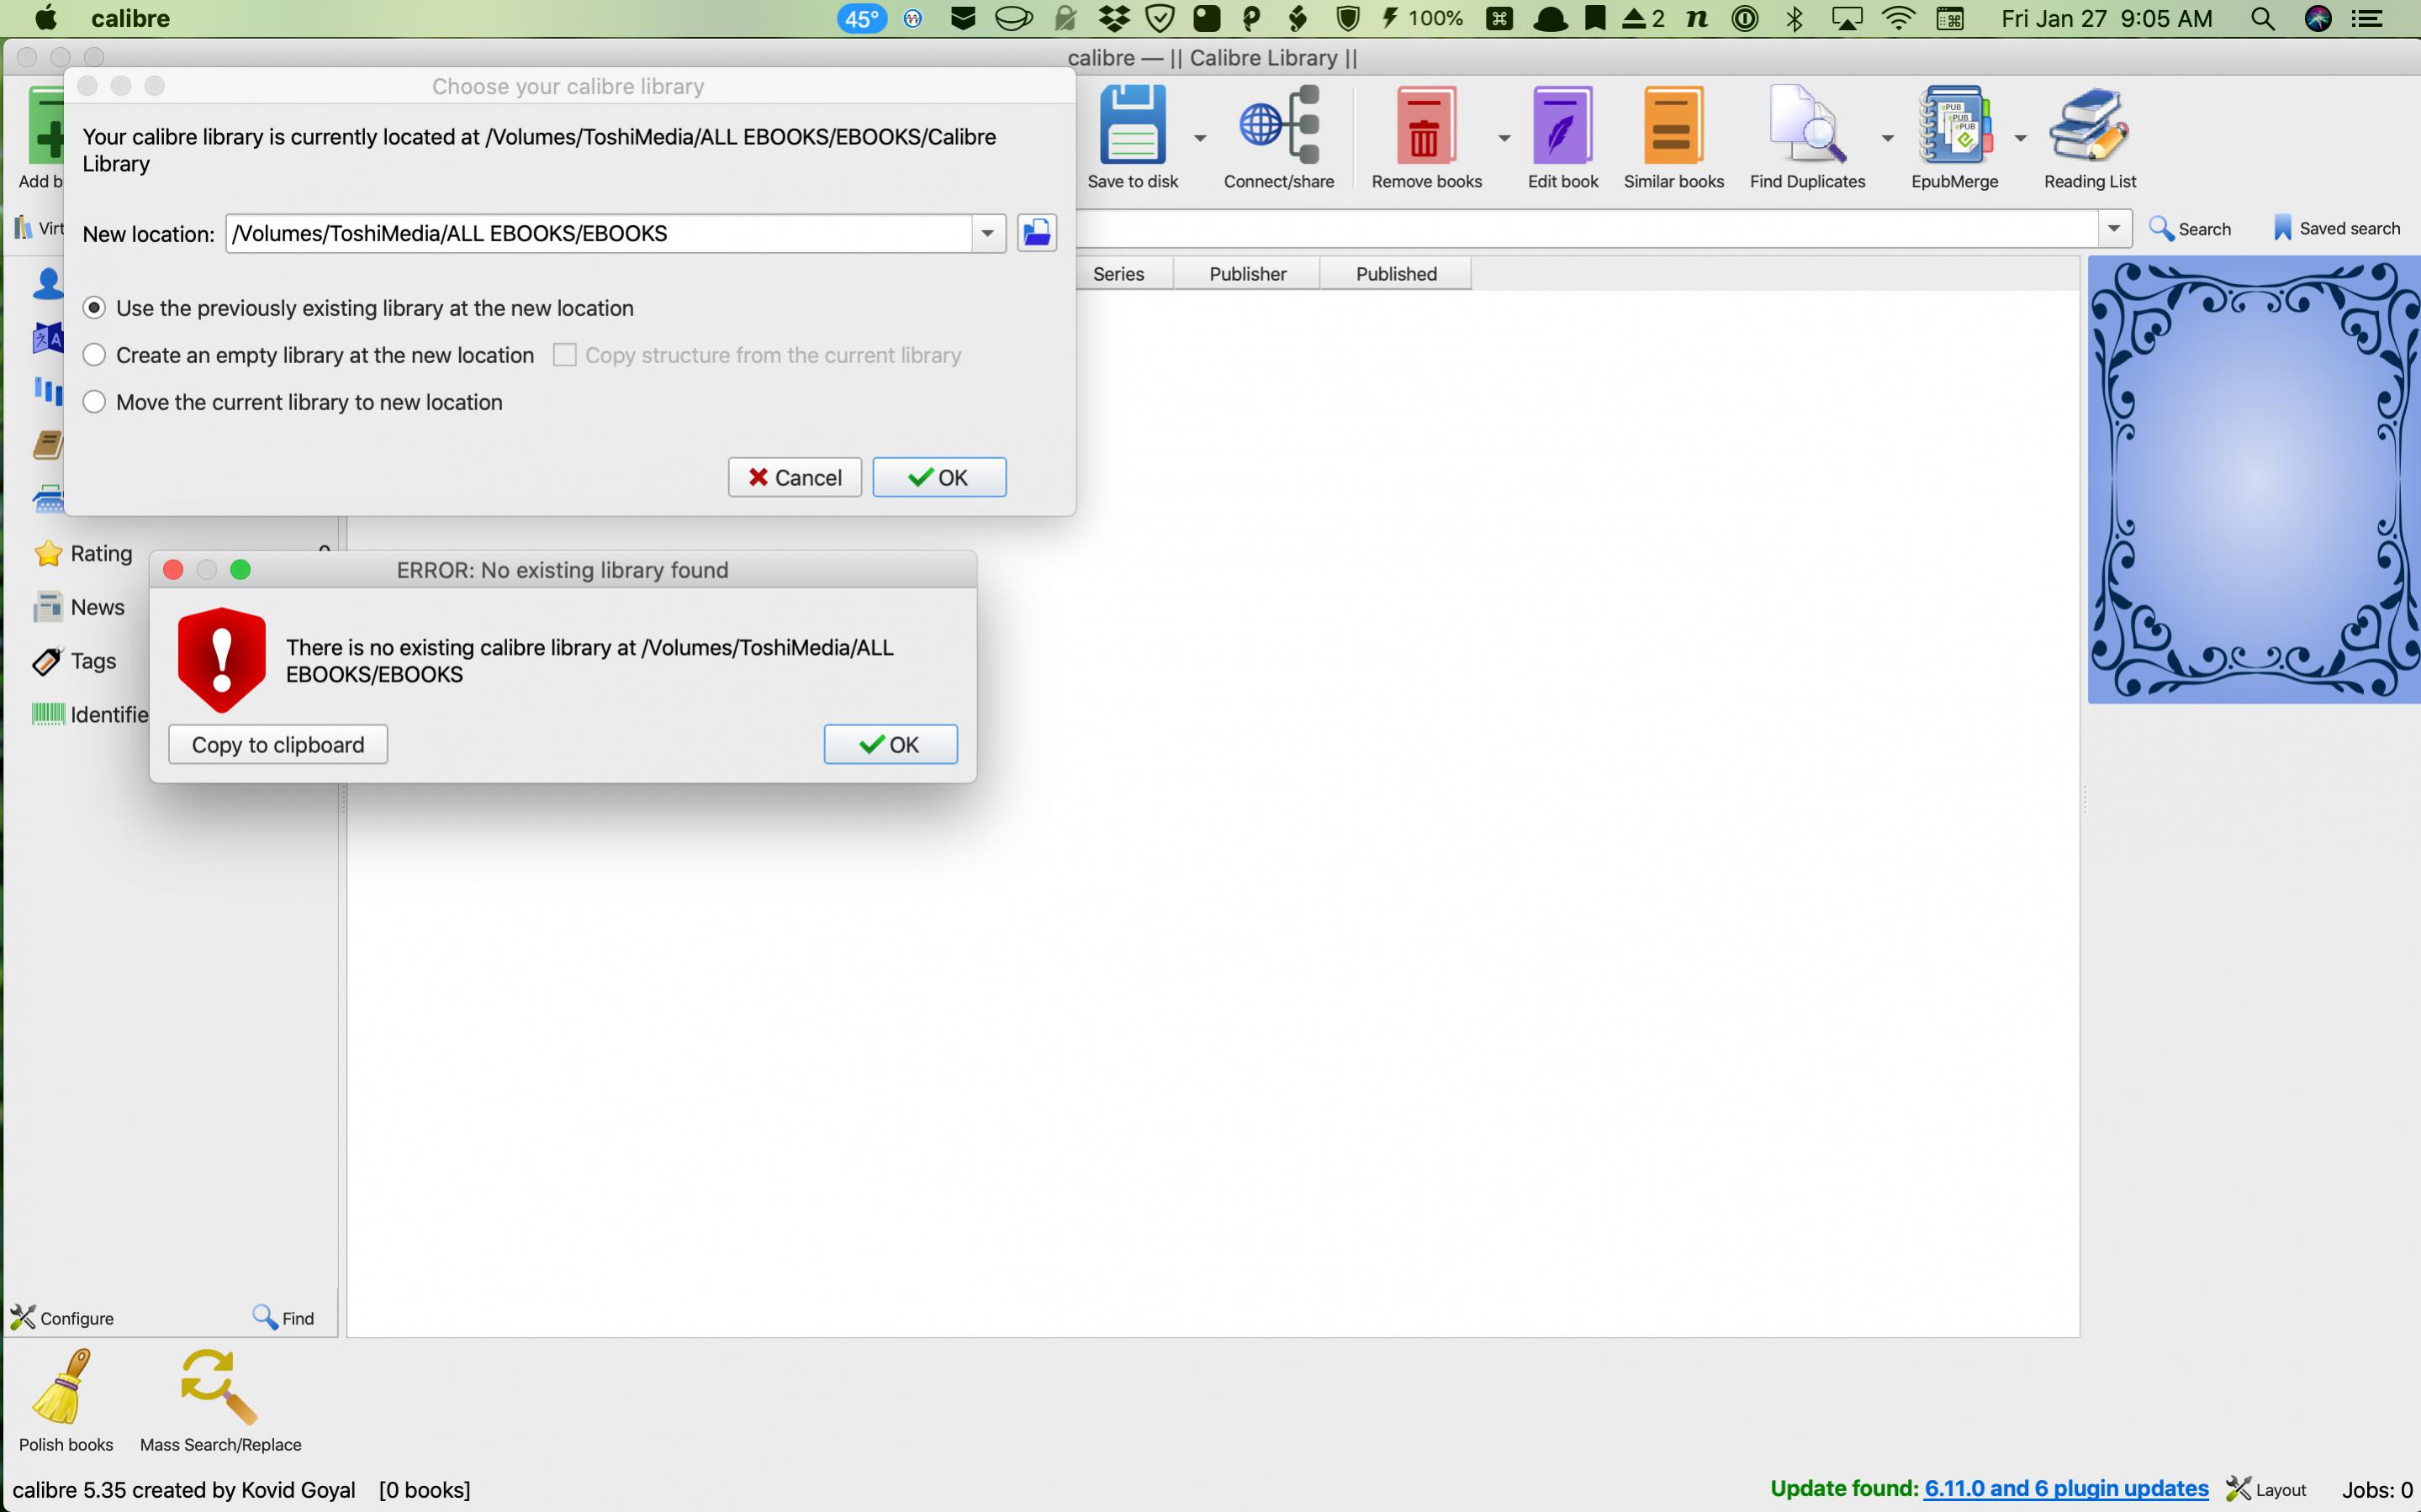2421x1512 pixels.
Task: Select News in the tag browser
Action: click(x=80, y=607)
